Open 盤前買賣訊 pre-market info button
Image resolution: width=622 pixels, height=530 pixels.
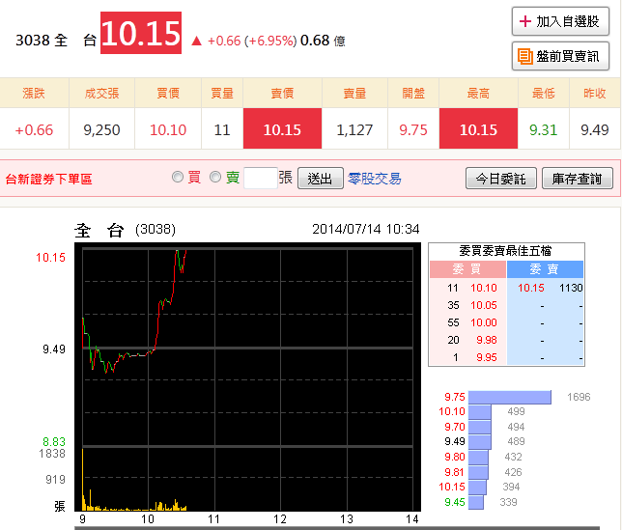(x=560, y=56)
